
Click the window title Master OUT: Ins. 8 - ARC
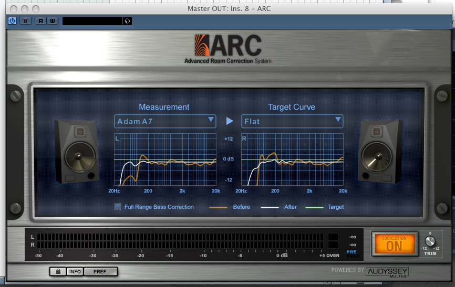tap(229, 9)
